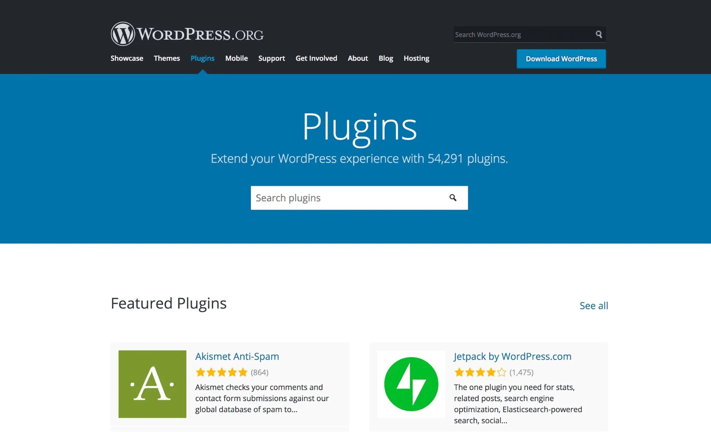Select the Plugins menu item
711x432 pixels.
[203, 58]
